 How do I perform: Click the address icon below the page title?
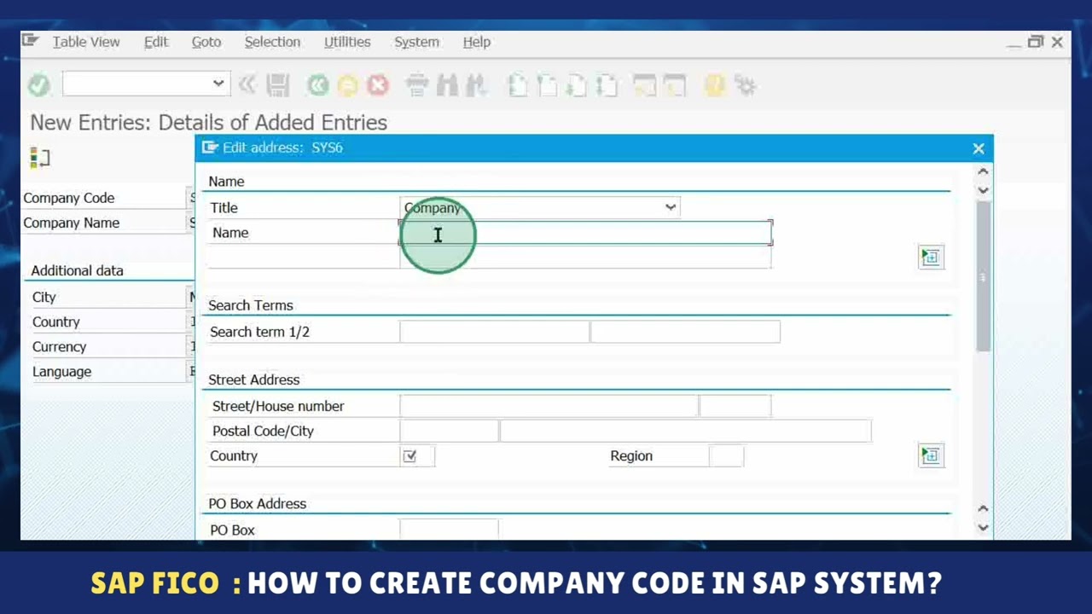[39, 157]
